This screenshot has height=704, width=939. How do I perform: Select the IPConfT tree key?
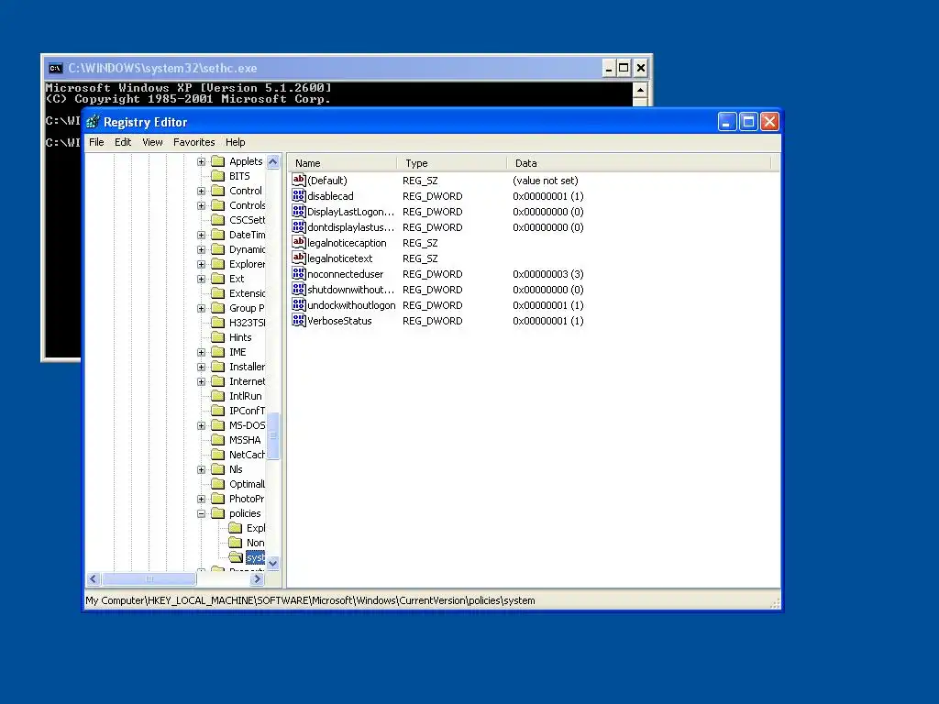coord(247,411)
